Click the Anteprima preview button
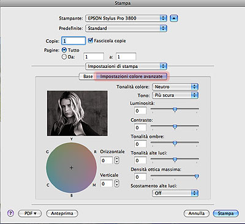This screenshot has width=245, height=224. (x=62, y=214)
